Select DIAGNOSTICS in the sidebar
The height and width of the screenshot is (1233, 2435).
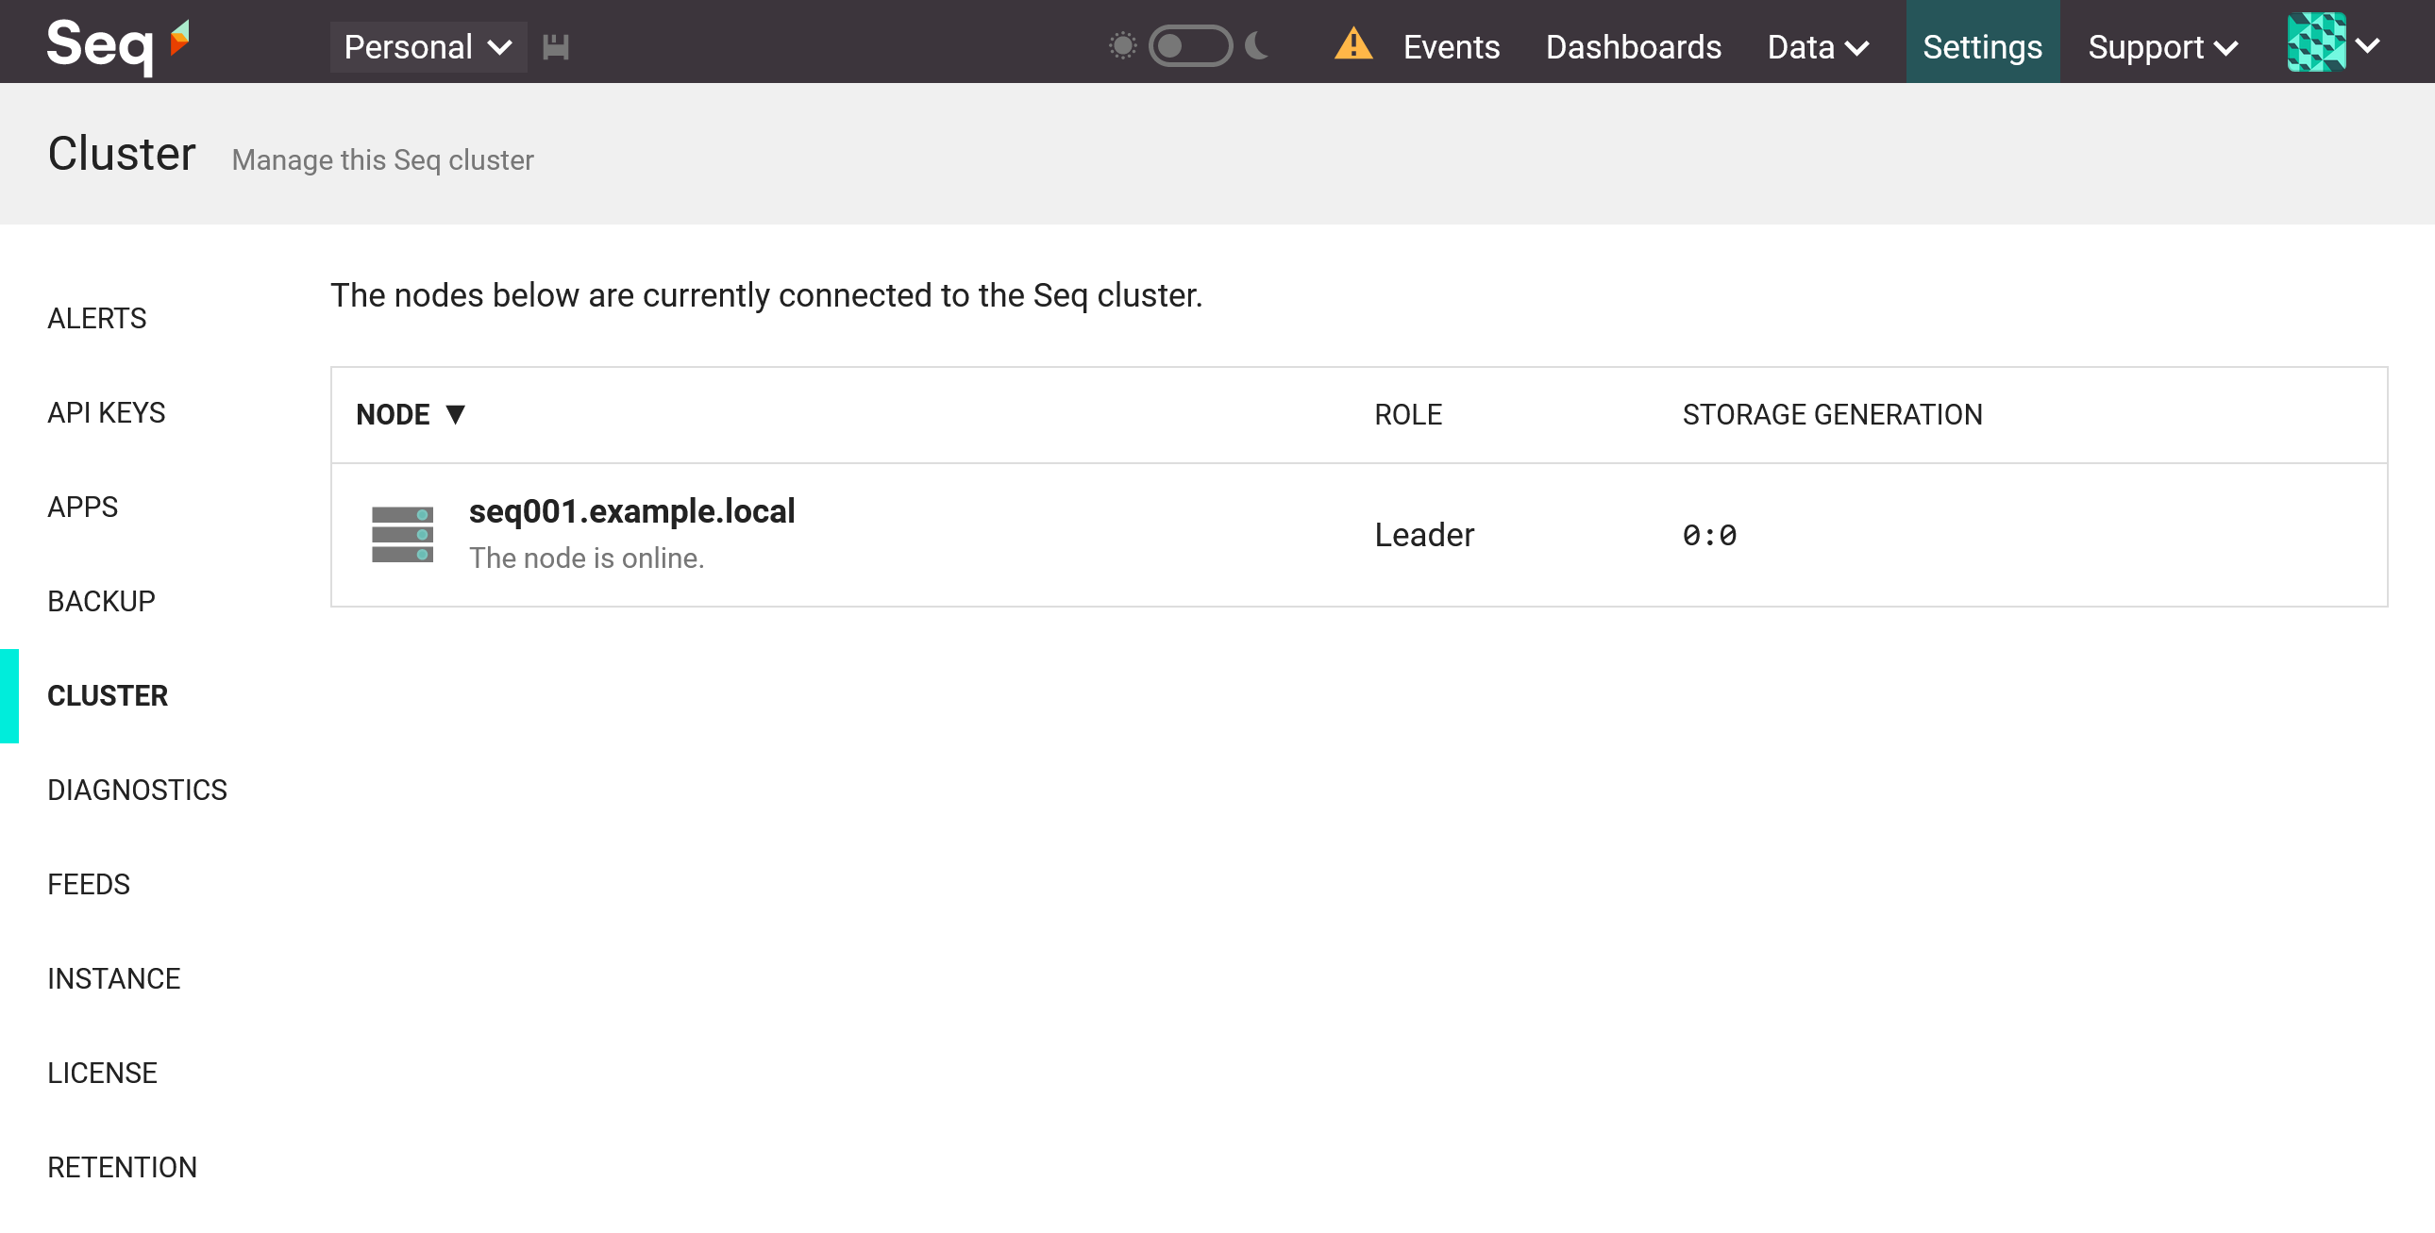tap(137, 790)
